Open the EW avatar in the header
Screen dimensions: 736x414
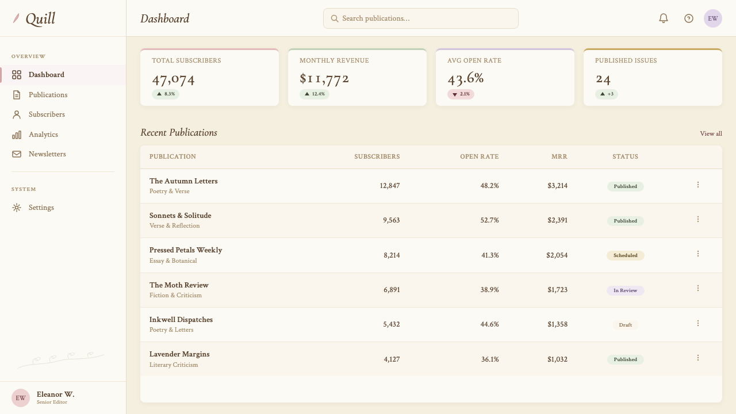tap(713, 18)
